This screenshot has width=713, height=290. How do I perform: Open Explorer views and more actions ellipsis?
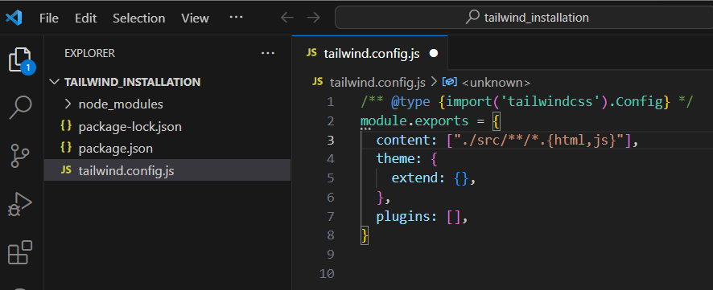(x=268, y=54)
